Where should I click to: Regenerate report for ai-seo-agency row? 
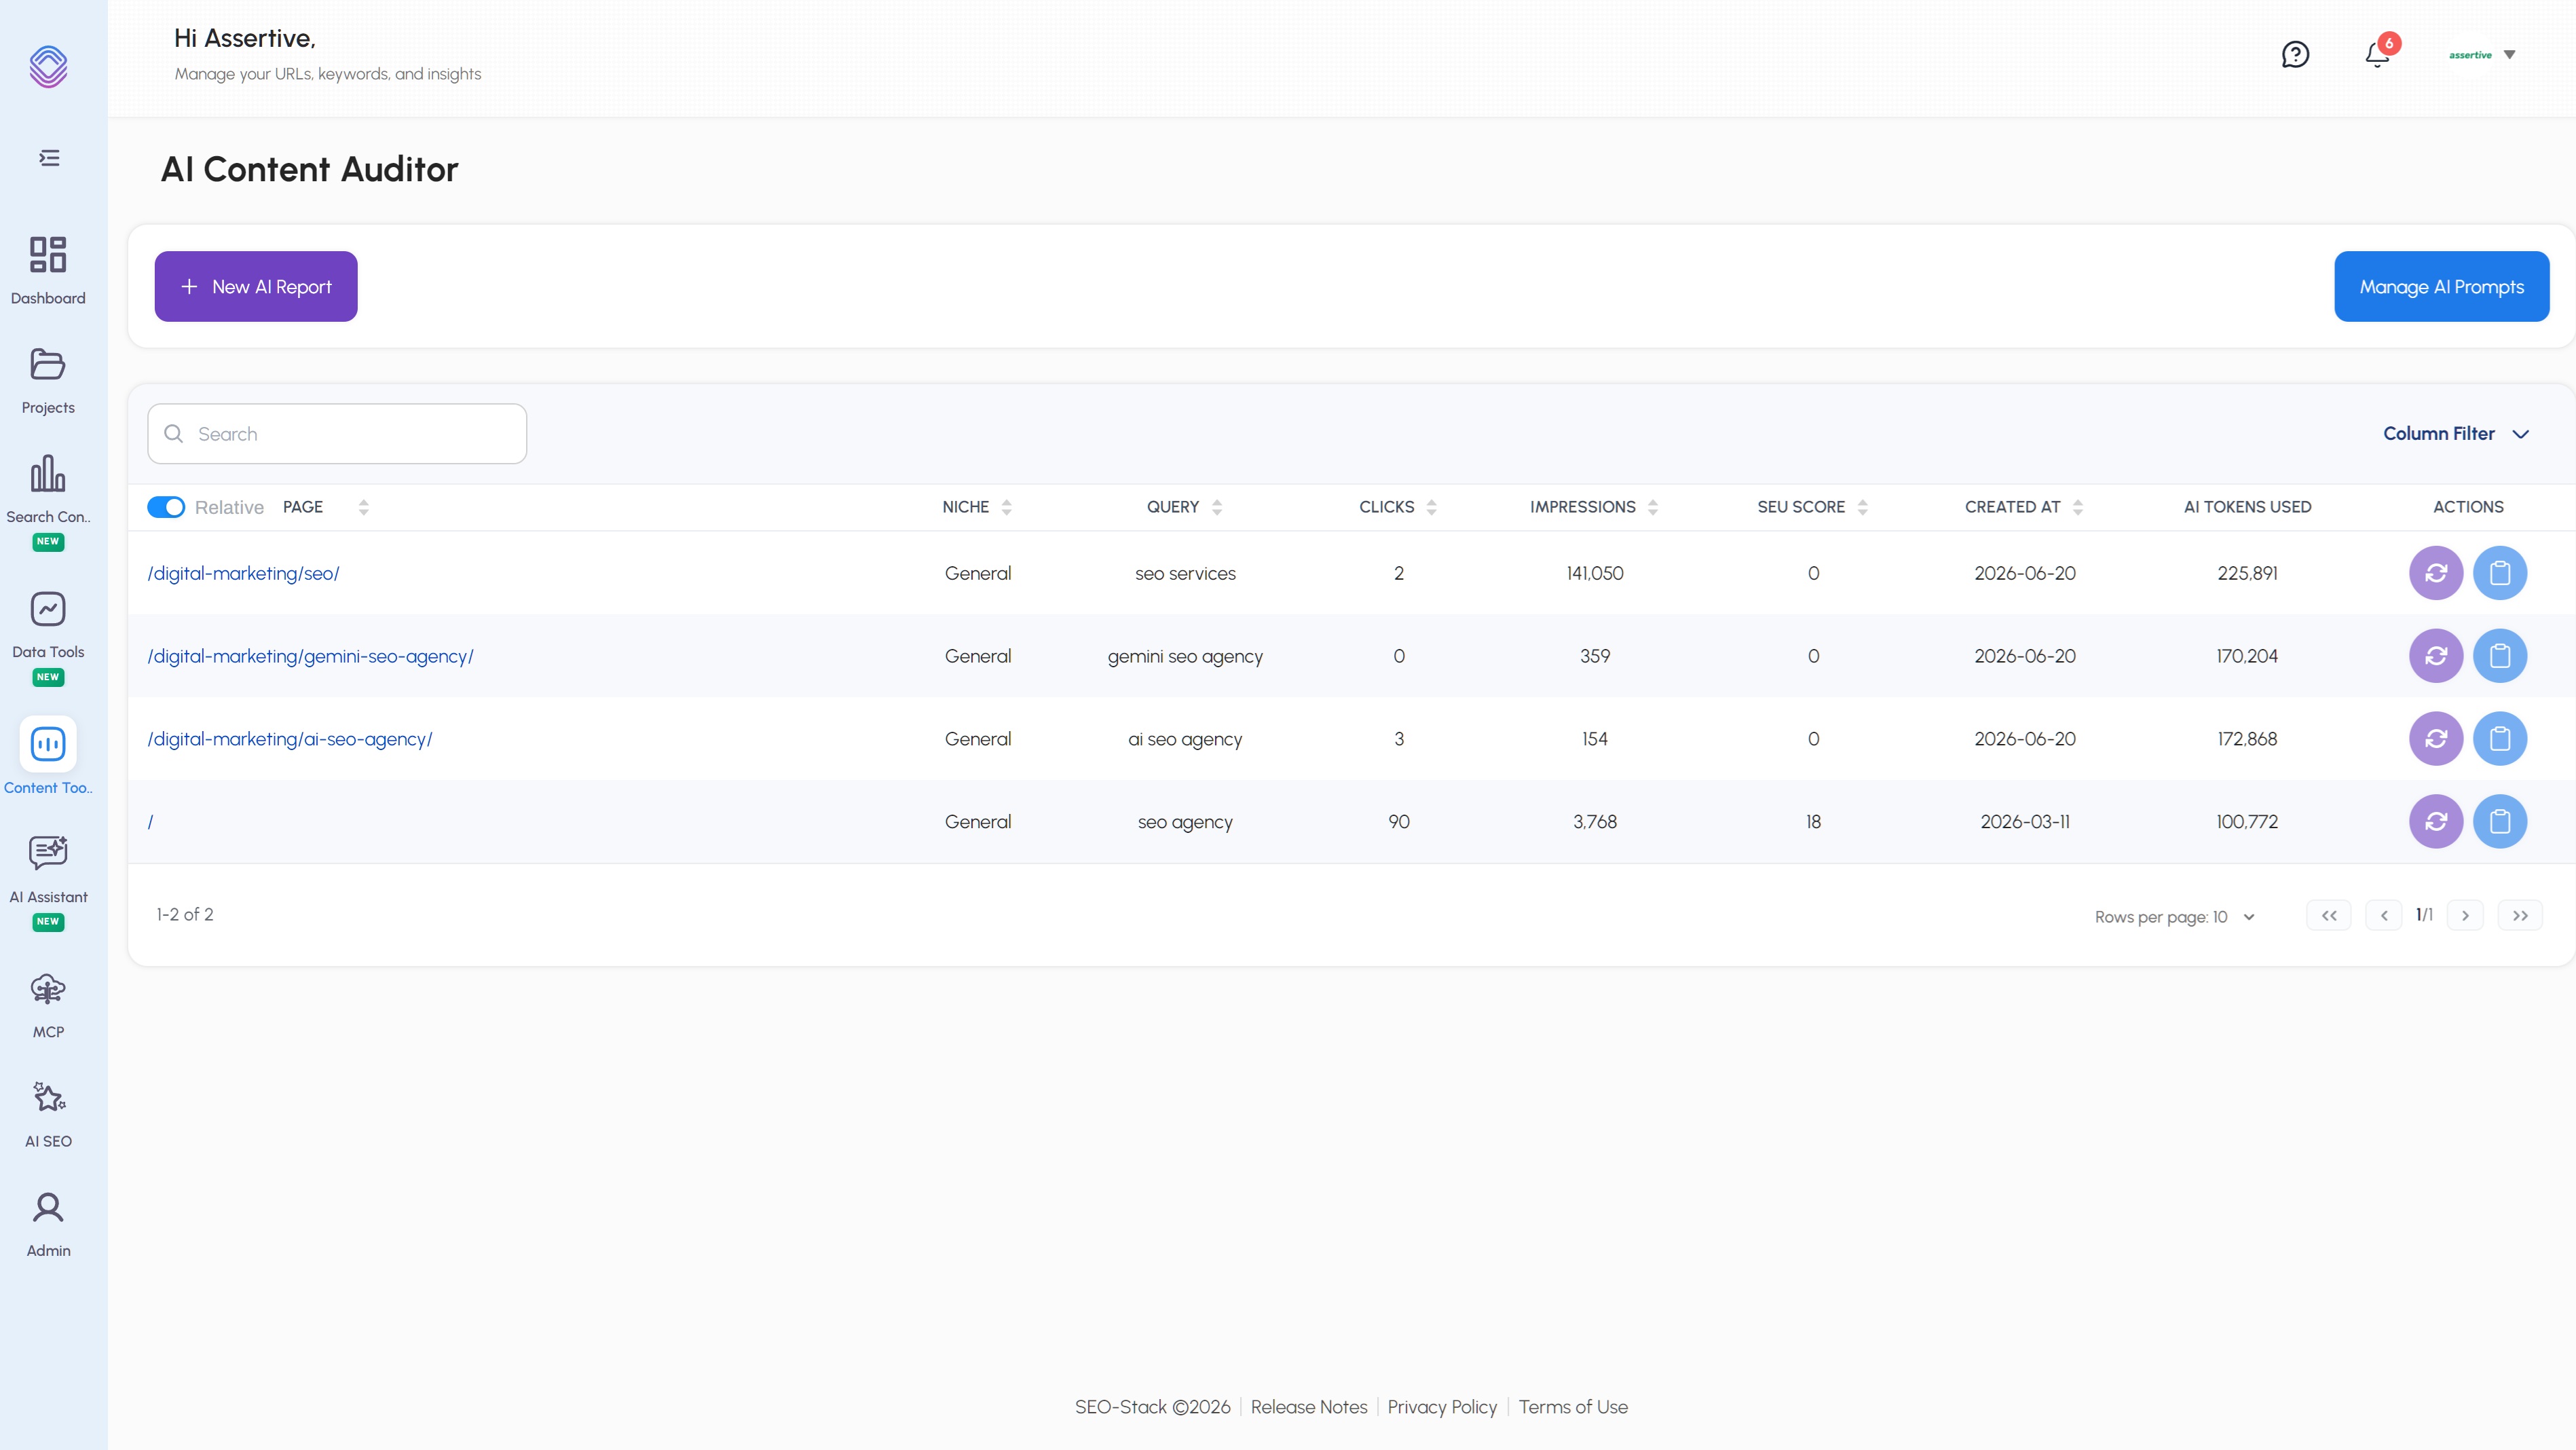click(x=2436, y=739)
